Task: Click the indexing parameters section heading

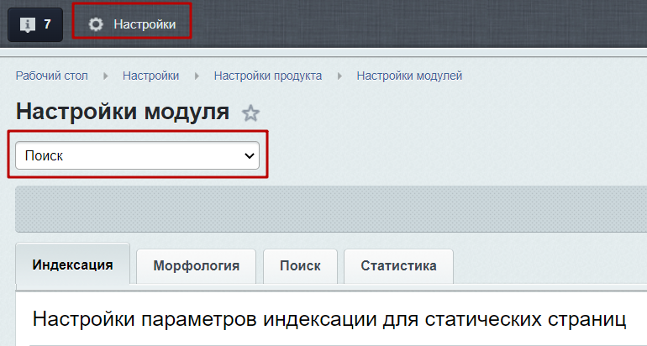Action: [329, 319]
